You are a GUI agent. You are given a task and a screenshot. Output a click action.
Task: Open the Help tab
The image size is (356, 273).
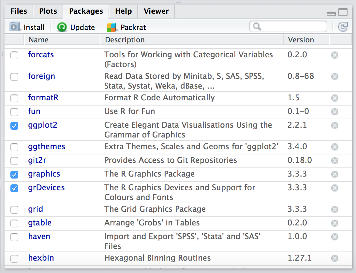(123, 11)
